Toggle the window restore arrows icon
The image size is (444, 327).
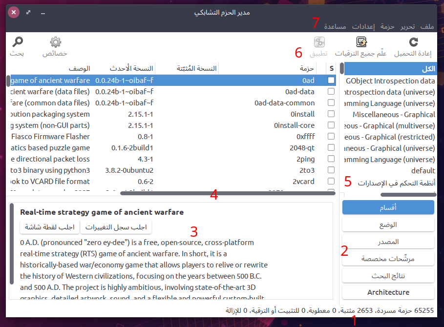[x=28, y=12]
